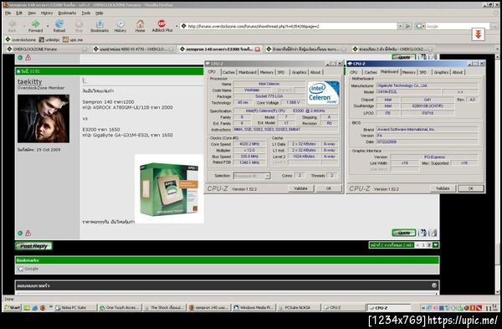Image resolution: width=502 pixels, height=329 pixels.
Task: Click the orange download arrows icon
Action: pyautogui.click(x=478, y=34)
